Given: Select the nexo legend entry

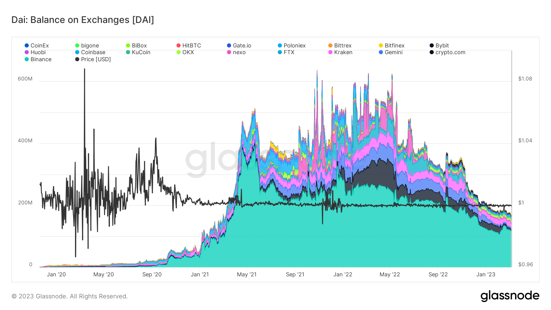Looking at the screenshot, I should (236, 52).
